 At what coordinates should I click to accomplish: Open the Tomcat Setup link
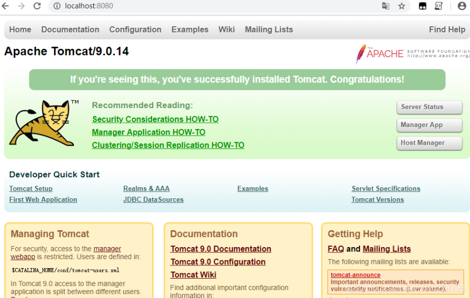pos(31,188)
